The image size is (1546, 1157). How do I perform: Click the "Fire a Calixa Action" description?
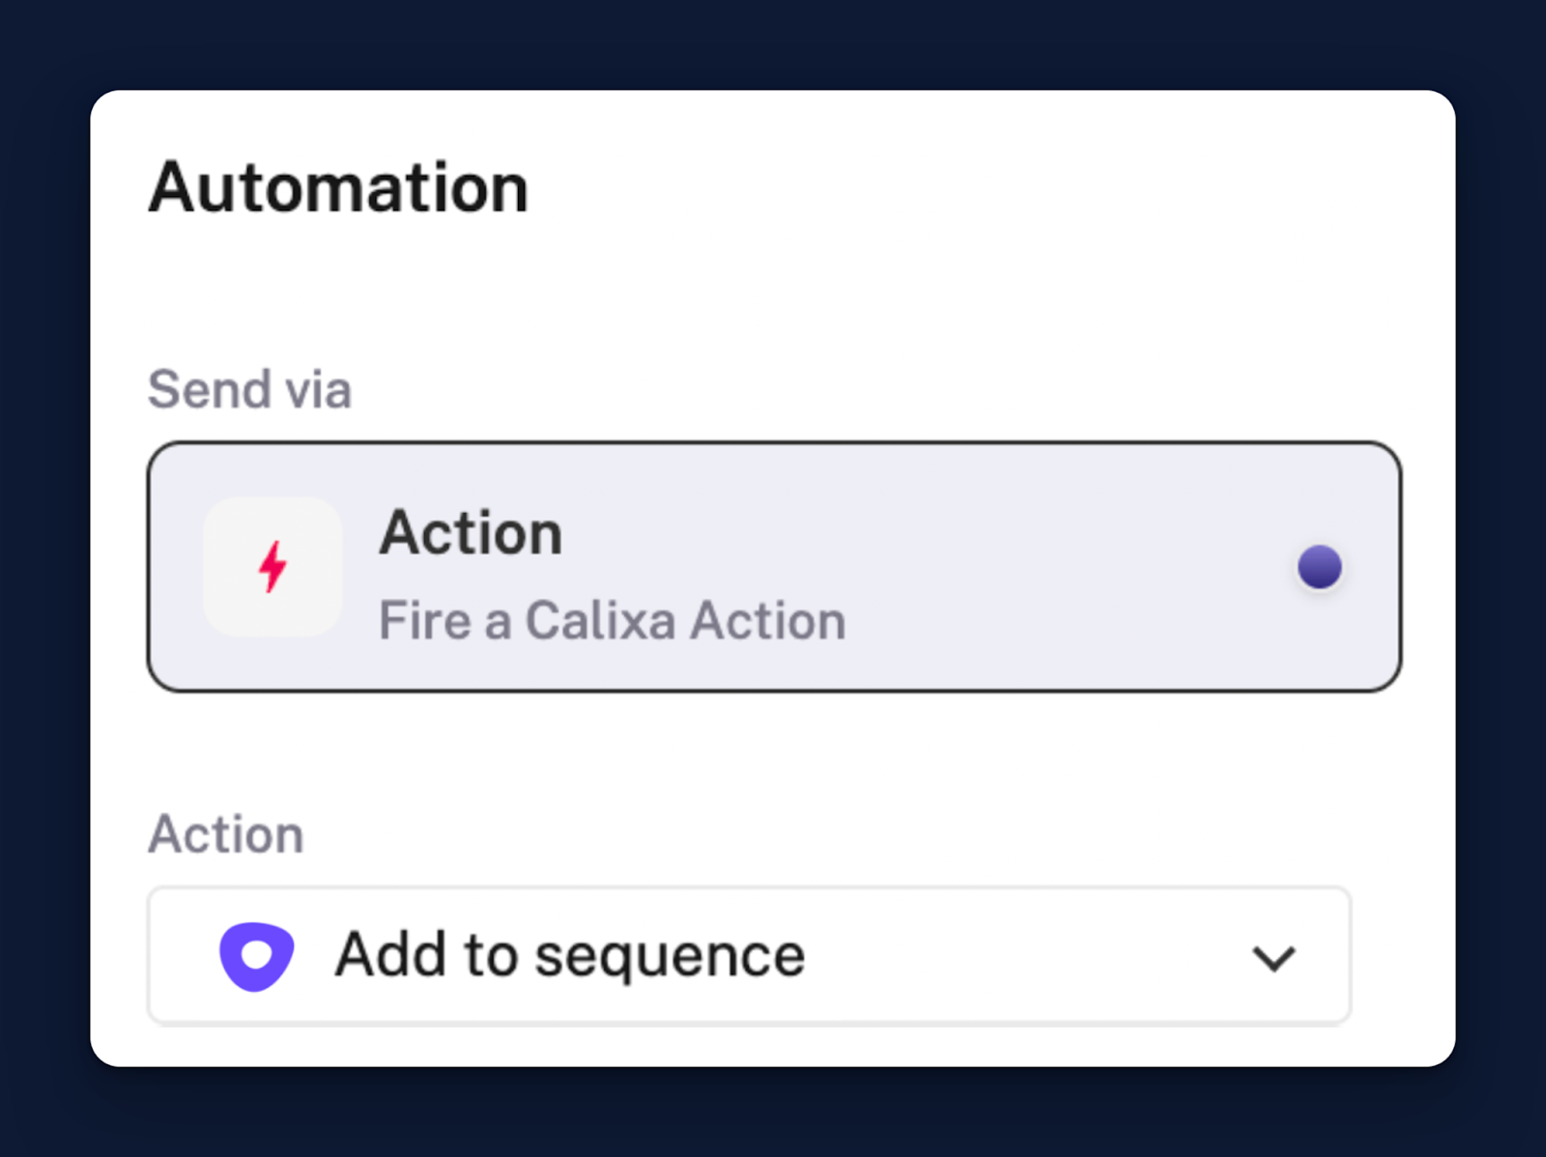coord(612,620)
